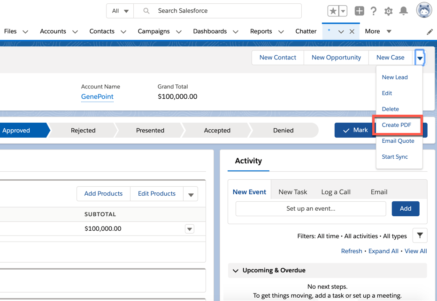Screen dimensions: 437x301
Task: Go to the Chatter tab
Action: point(306,31)
